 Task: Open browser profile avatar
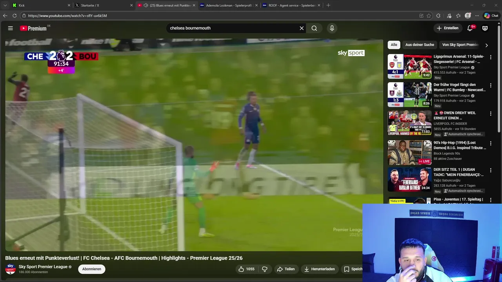pos(468,16)
